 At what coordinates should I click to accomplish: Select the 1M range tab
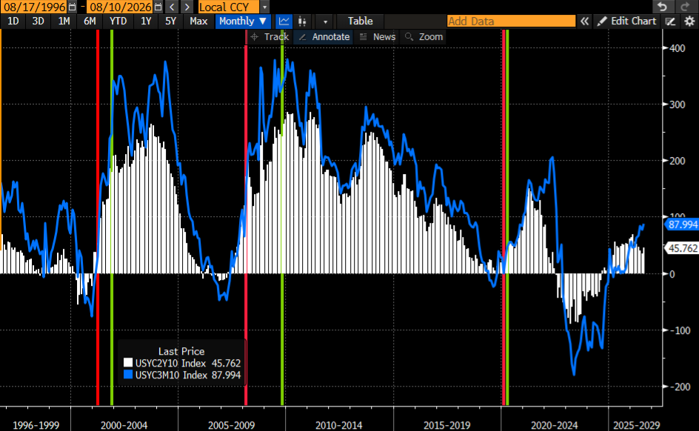pyautogui.click(x=64, y=21)
